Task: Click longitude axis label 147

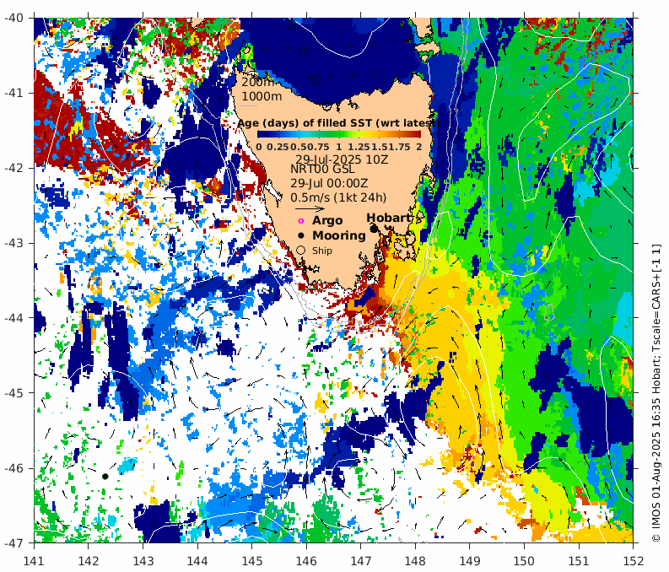Action: pos(360,560)
